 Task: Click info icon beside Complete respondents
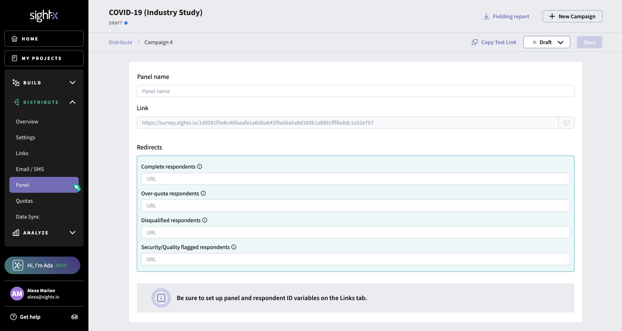pyautogui.click(x=200, y=166)
